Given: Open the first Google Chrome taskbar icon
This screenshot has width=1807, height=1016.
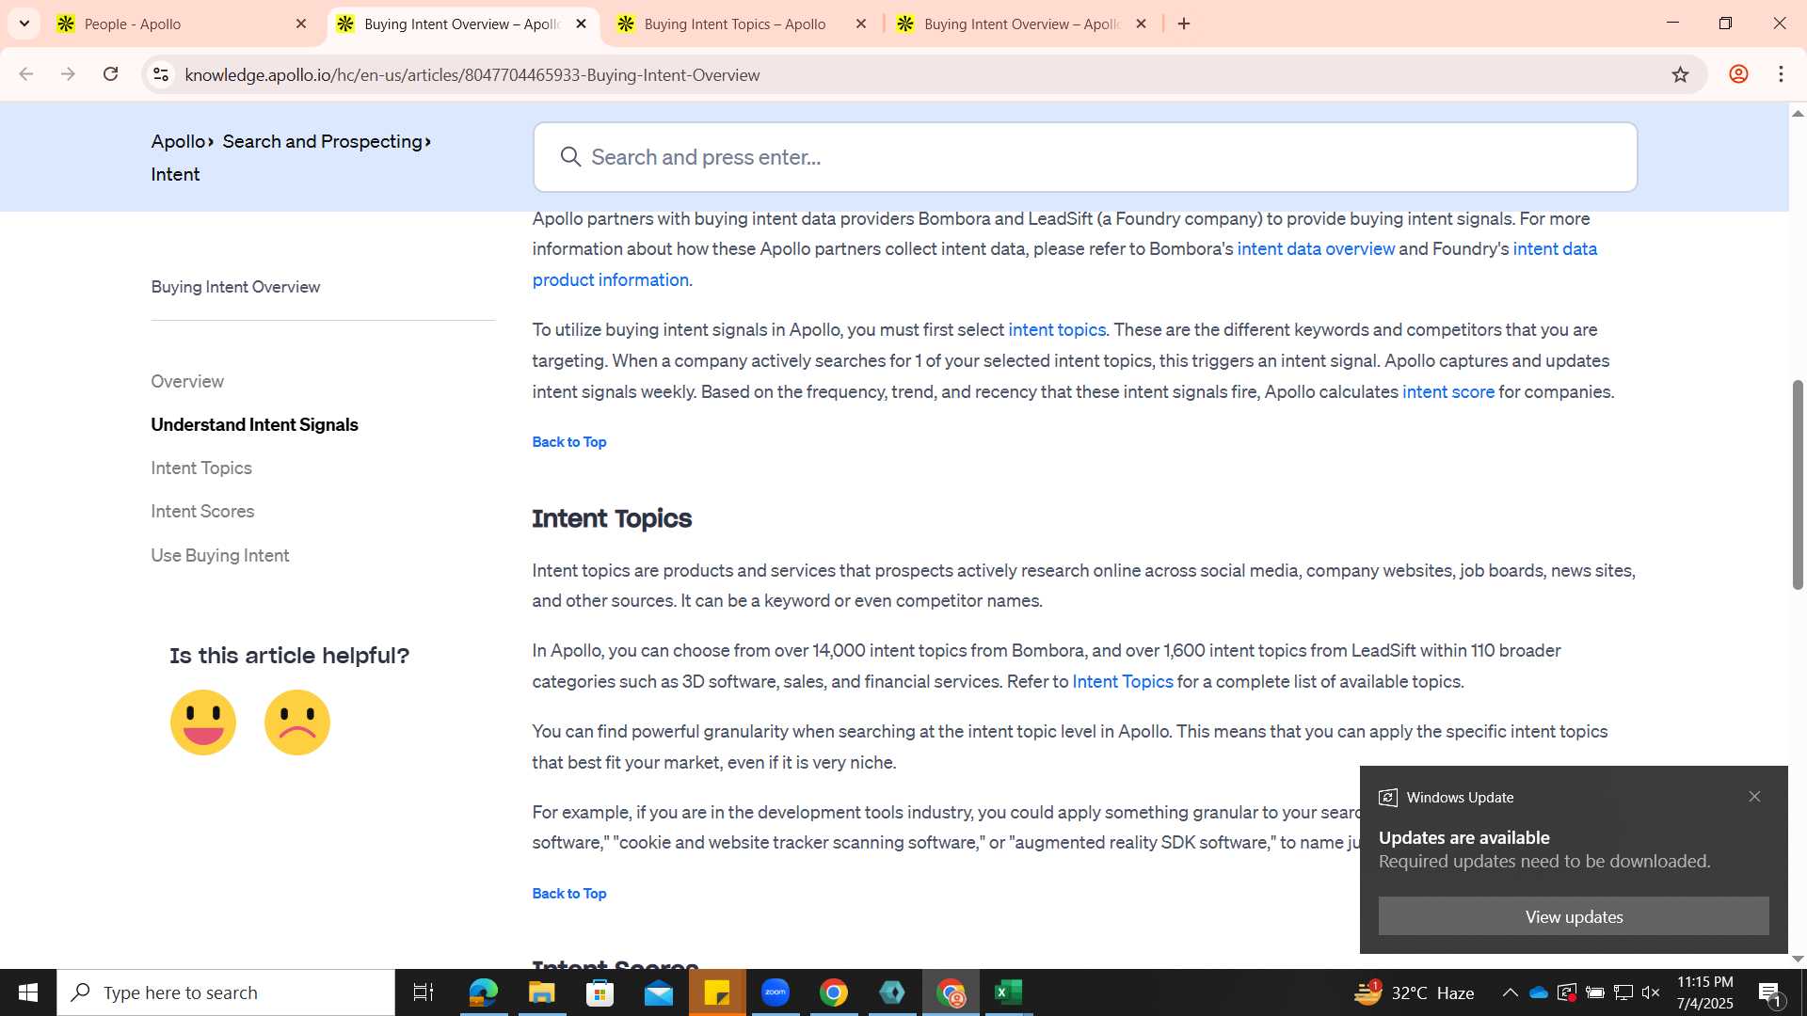Looking at the screenshot, I should point(834,992).
